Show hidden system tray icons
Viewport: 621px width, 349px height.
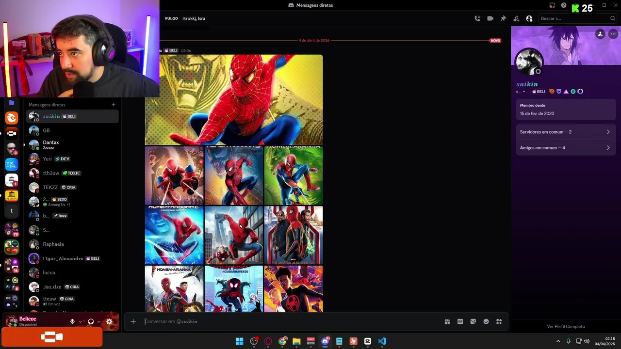[558, 341]
